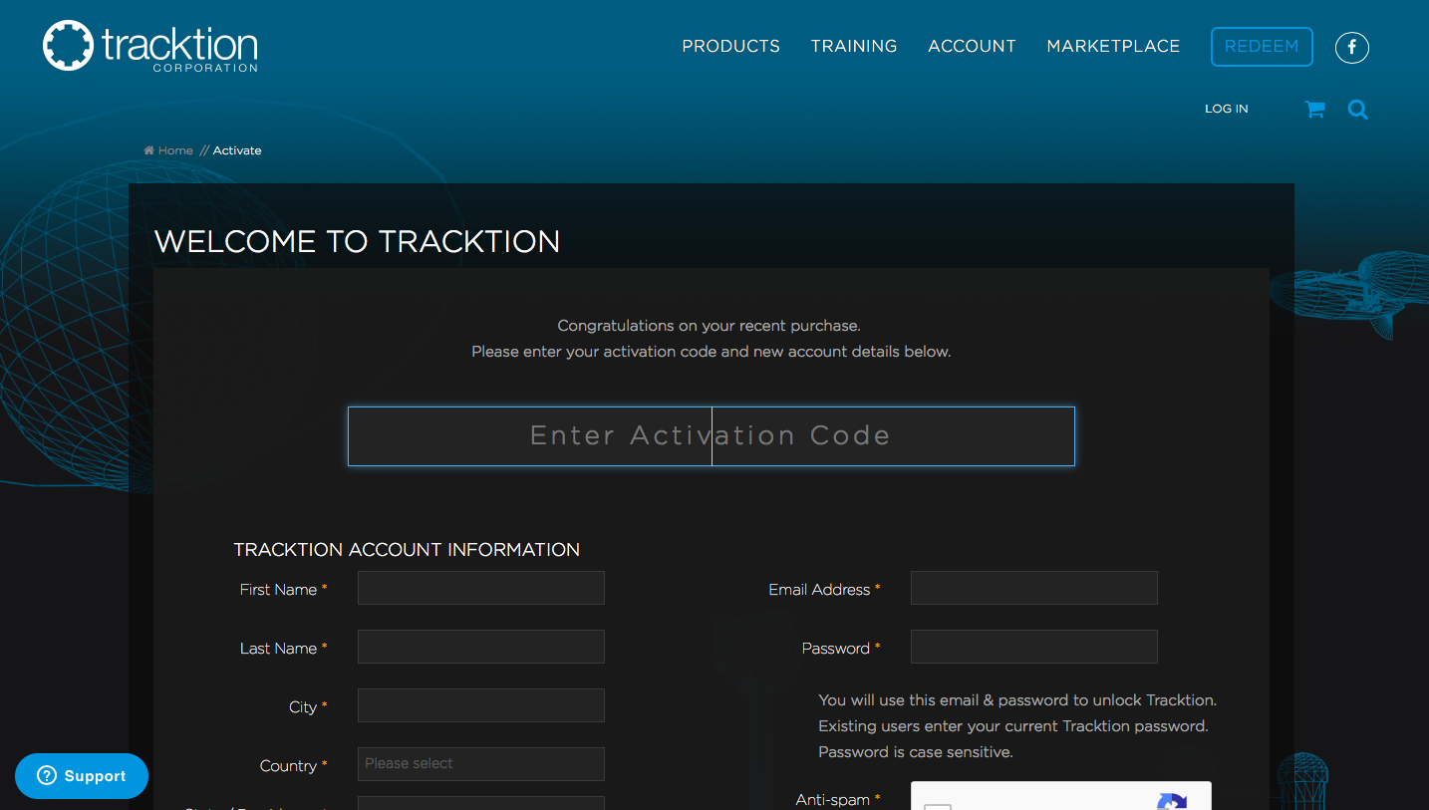Focus the Enter Activation Code field

711,436
